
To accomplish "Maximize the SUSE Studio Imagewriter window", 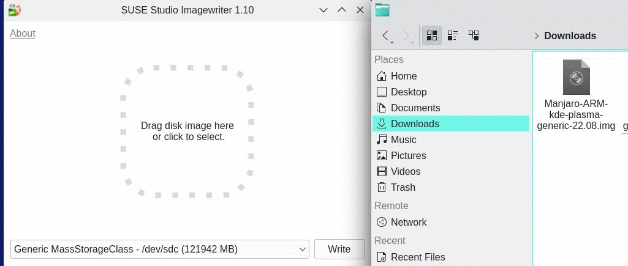I will click(x=342, y=10).
